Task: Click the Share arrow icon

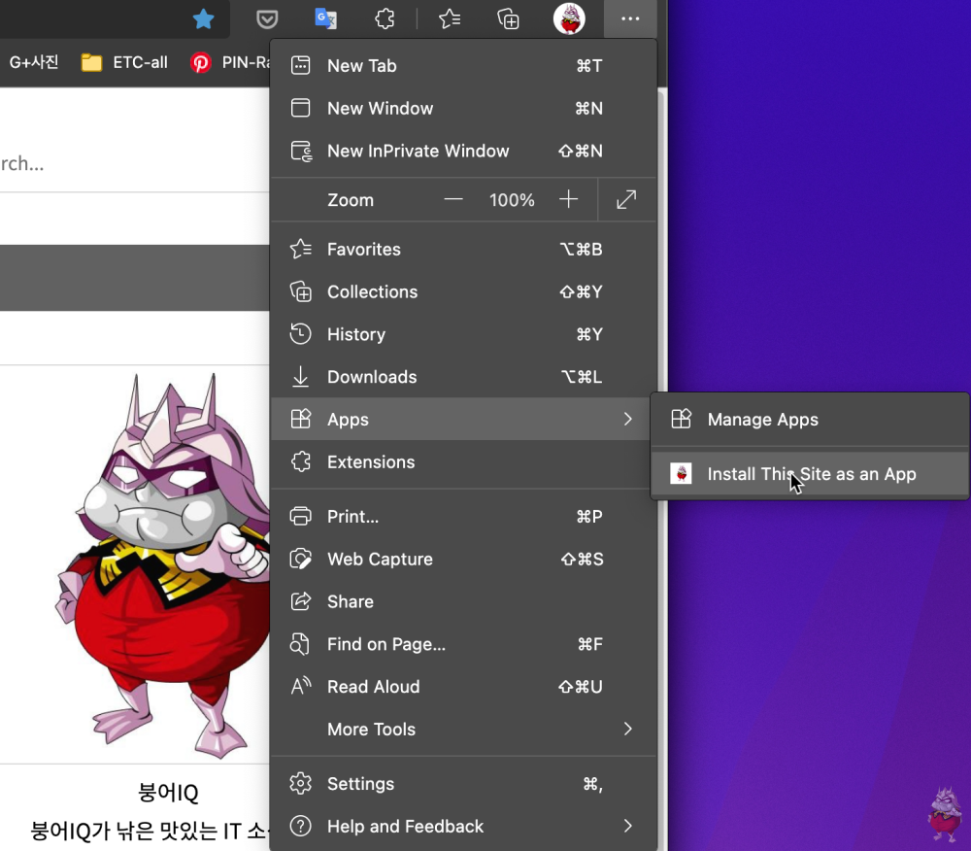Action: click(x=301, y=601)
